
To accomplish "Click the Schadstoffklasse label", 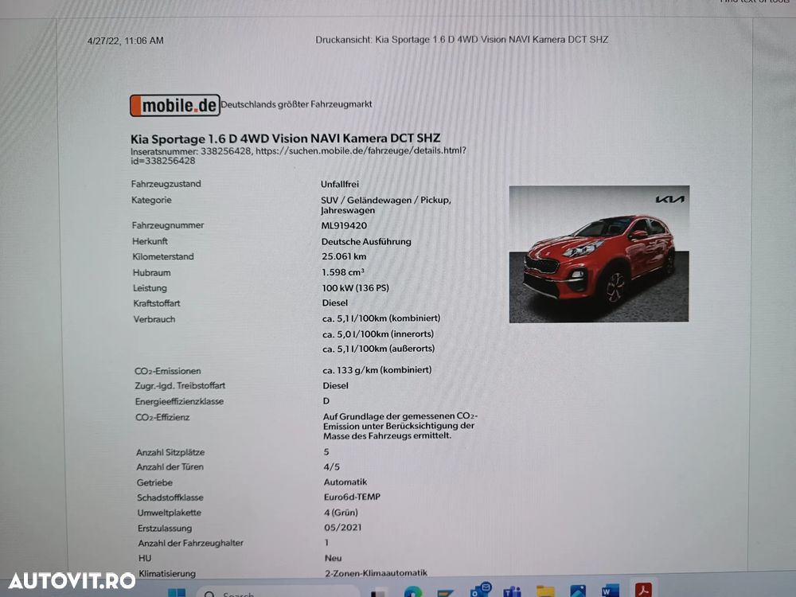I will tap(170, 497).
